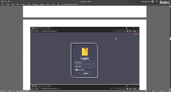Screen dimensions: 171x92
Task: Toggle the Dark Mode switch in screenshot
Action: click(x=76, y=70)
